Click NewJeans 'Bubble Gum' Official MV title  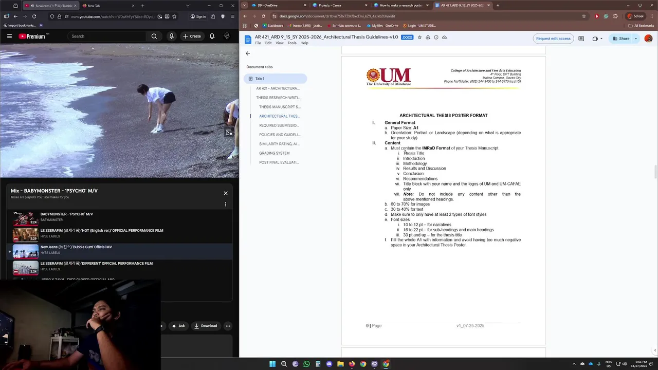(x=76, y=247)
